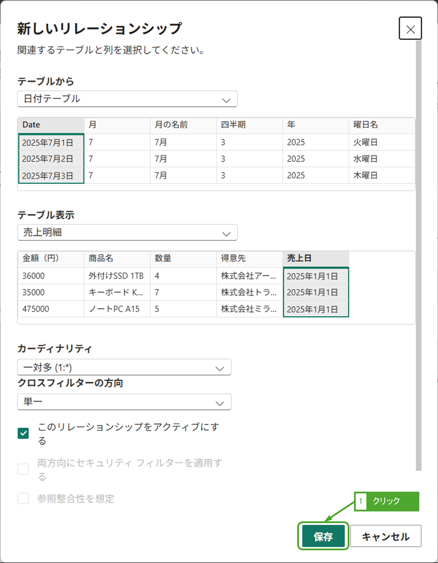The image size is (438, 563).
Task: Open the 売上明細 table dropdown
Action: (127, 233)
